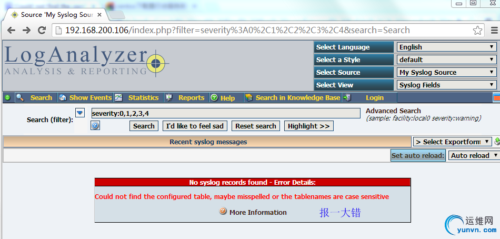Click the Login door icon
Viewport: 500px width, 239px height.
(347, 97)
